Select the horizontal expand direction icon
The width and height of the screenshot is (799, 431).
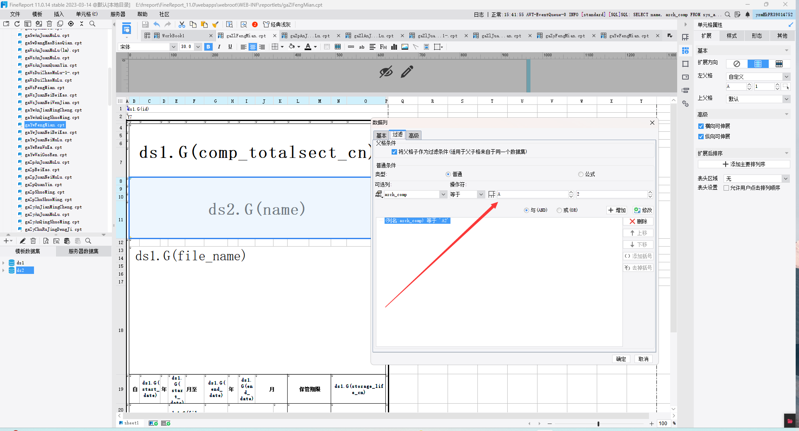[x=779, y=63]
